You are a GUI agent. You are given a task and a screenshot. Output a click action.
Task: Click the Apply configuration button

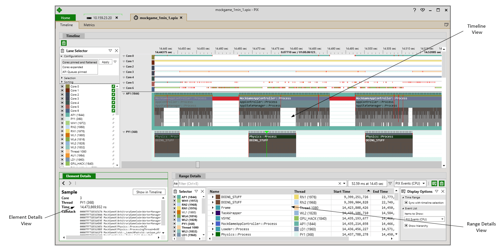105,62
